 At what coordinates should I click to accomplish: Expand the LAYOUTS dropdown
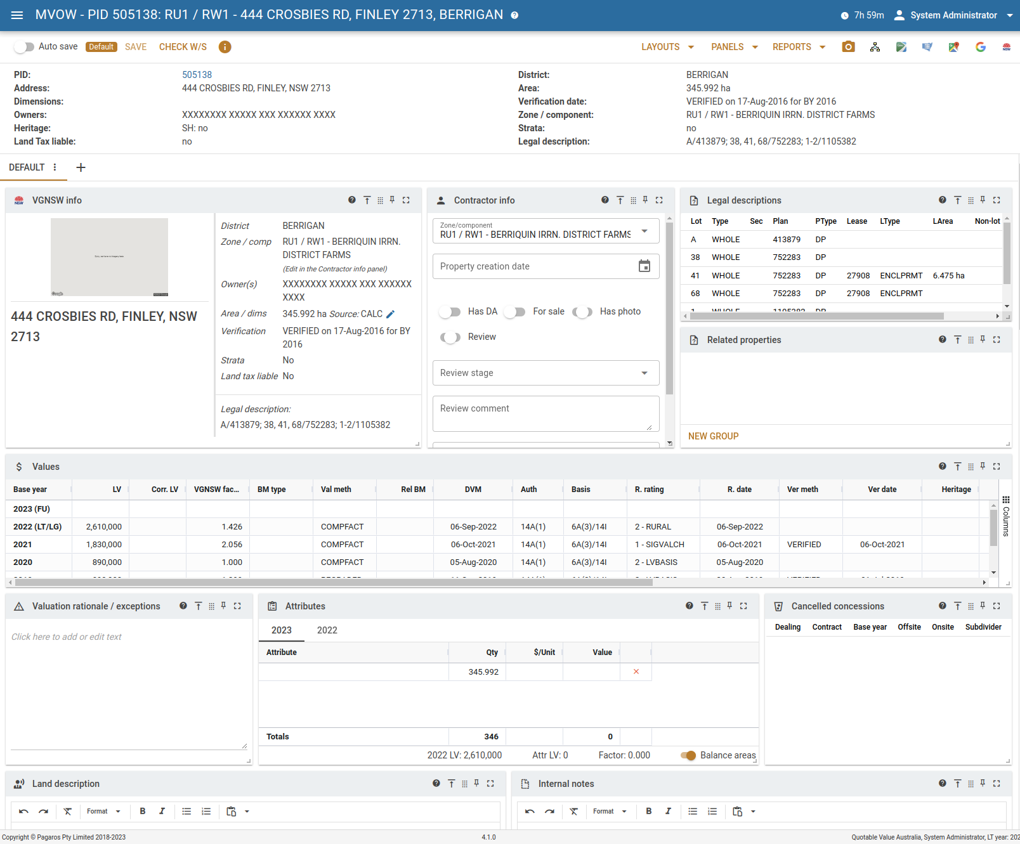[667, 47]
